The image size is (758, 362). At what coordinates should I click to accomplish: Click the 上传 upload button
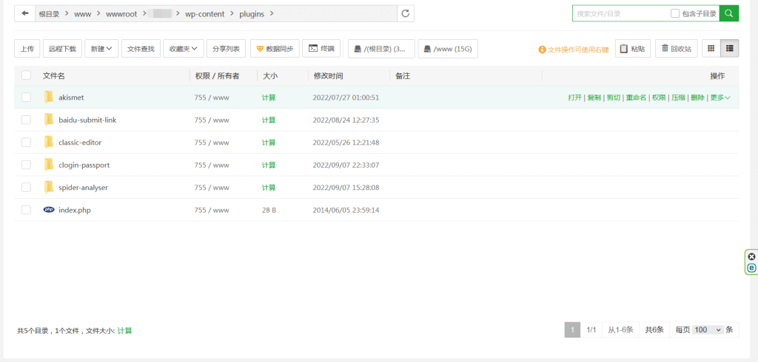tap(27, 48)
